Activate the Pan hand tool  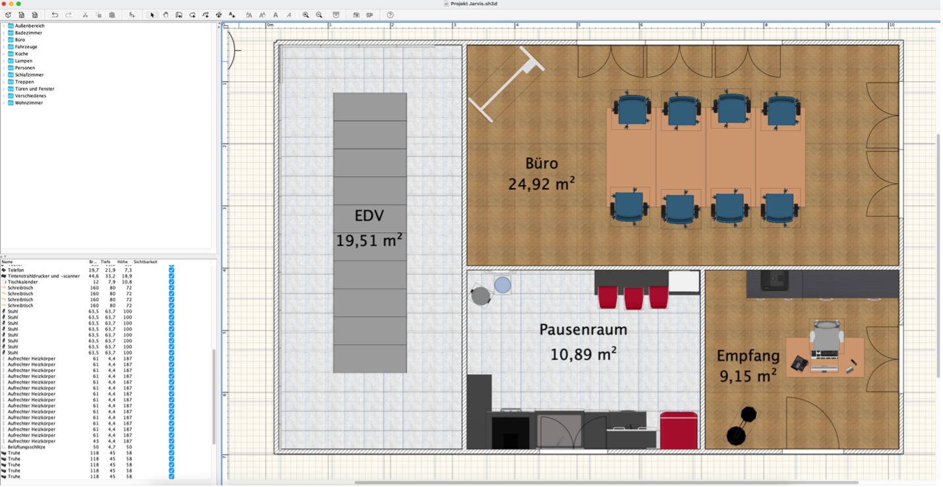(x=166, y=14)
